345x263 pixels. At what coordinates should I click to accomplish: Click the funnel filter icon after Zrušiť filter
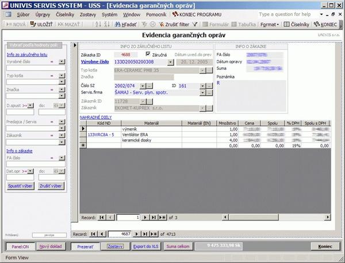[195, 24]
